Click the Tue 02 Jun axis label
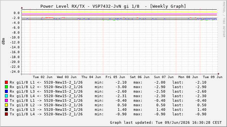 [x=43, y=77]
